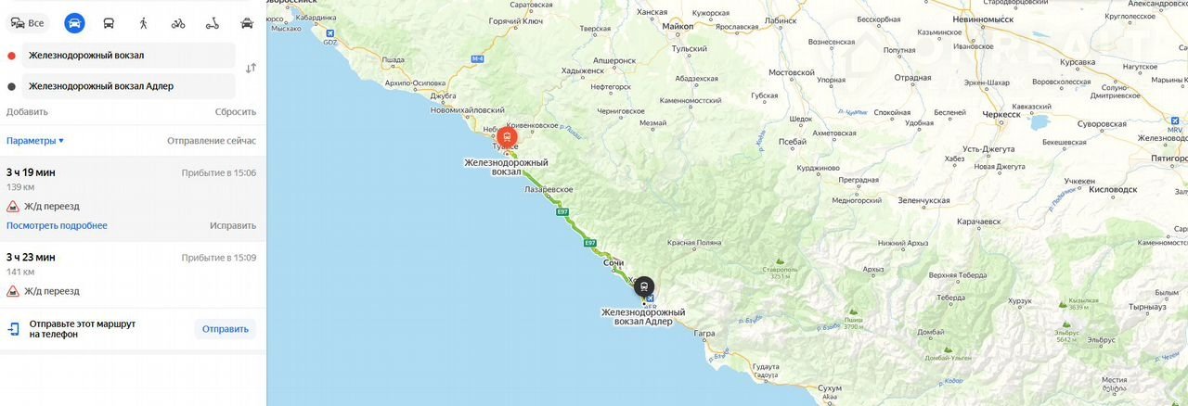The image size is (1188, 406).
Task: Select the taxi route mode
Action: click(x=247, y=23)
